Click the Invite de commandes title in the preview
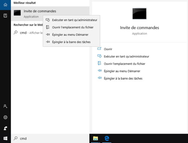 coord(139,28)
